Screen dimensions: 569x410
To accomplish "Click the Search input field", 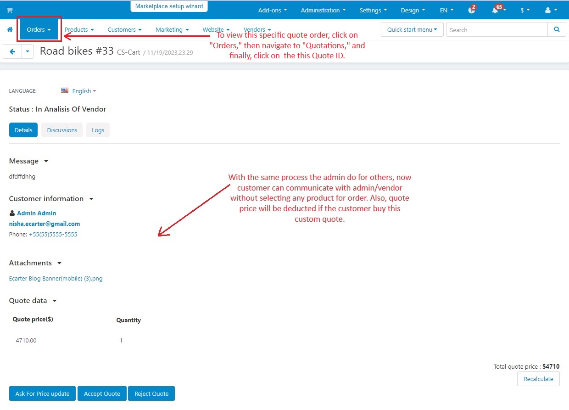I will click(496, 29).
